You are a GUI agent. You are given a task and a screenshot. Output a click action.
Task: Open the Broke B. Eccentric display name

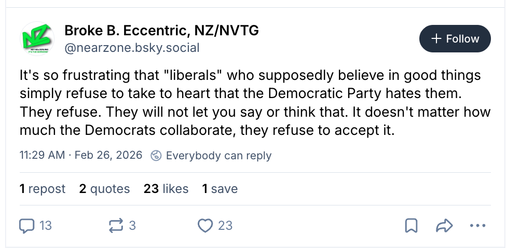coord(161,31)
